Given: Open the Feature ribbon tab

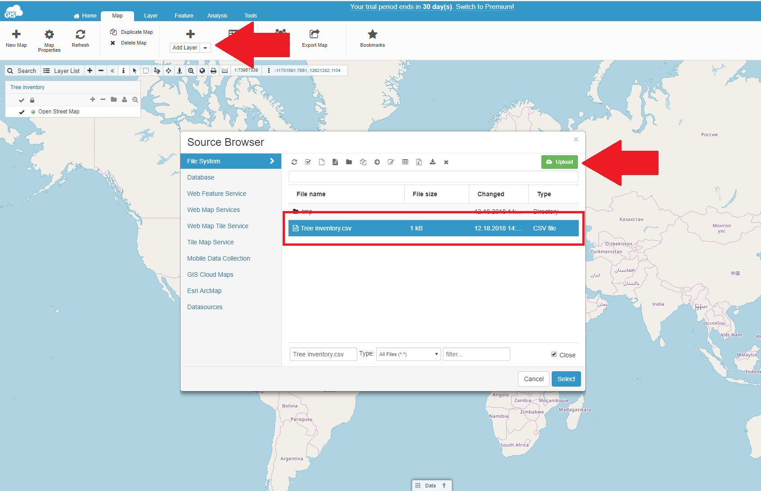Looking at the screenshot, I should [184, 16].
